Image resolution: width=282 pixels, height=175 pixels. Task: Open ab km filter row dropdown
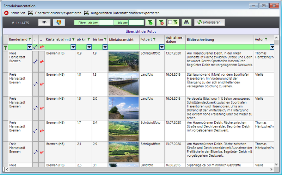pos(89,47)
